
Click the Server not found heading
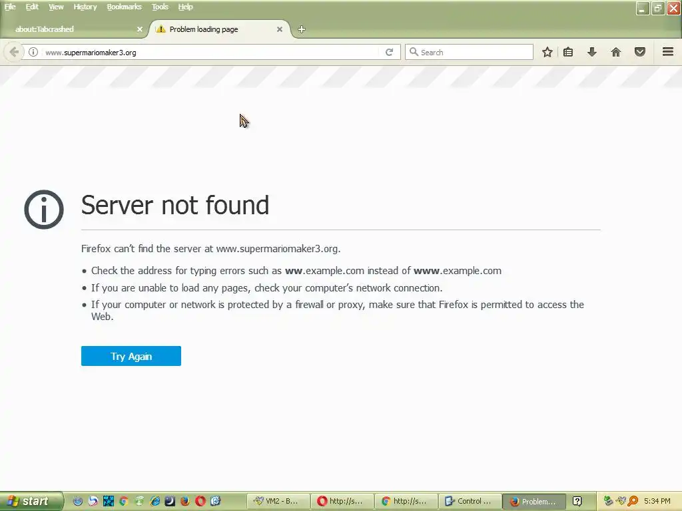coord(175,205)
